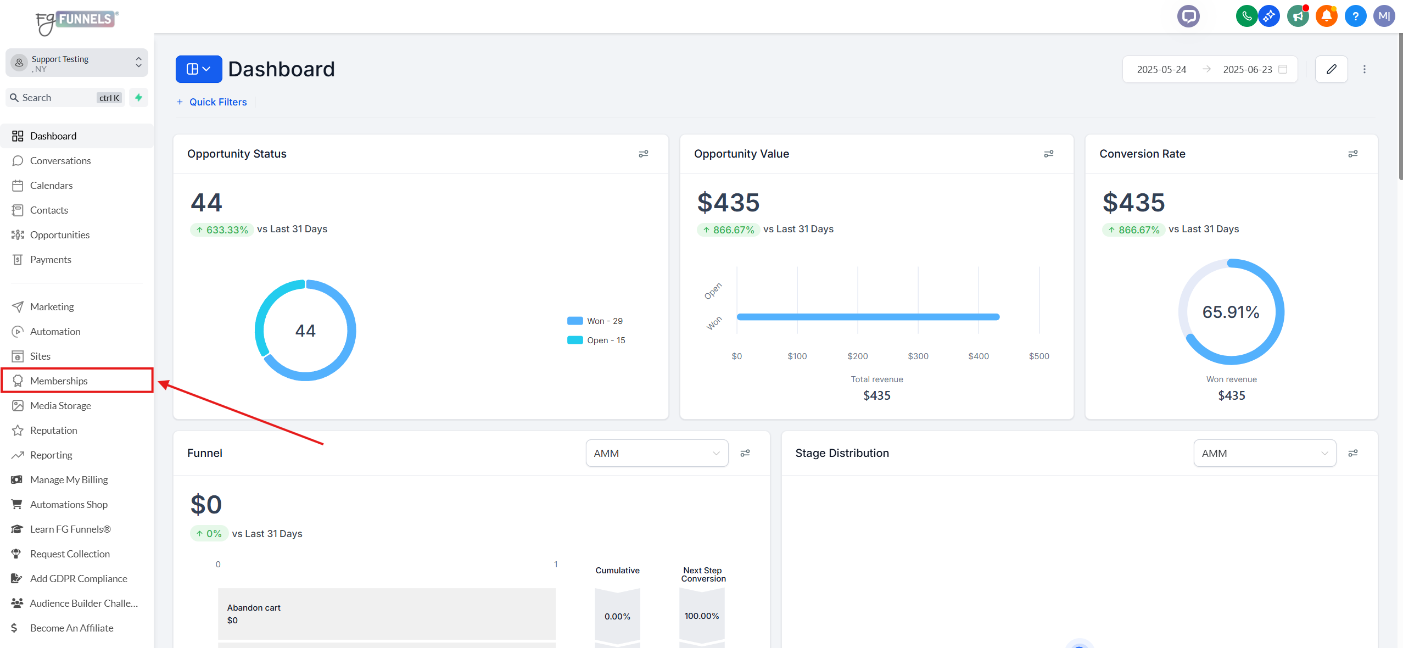Open Opportunity Value widget filter settings
Viewport: 1403px width, 648px height.
pos(1049,154)
